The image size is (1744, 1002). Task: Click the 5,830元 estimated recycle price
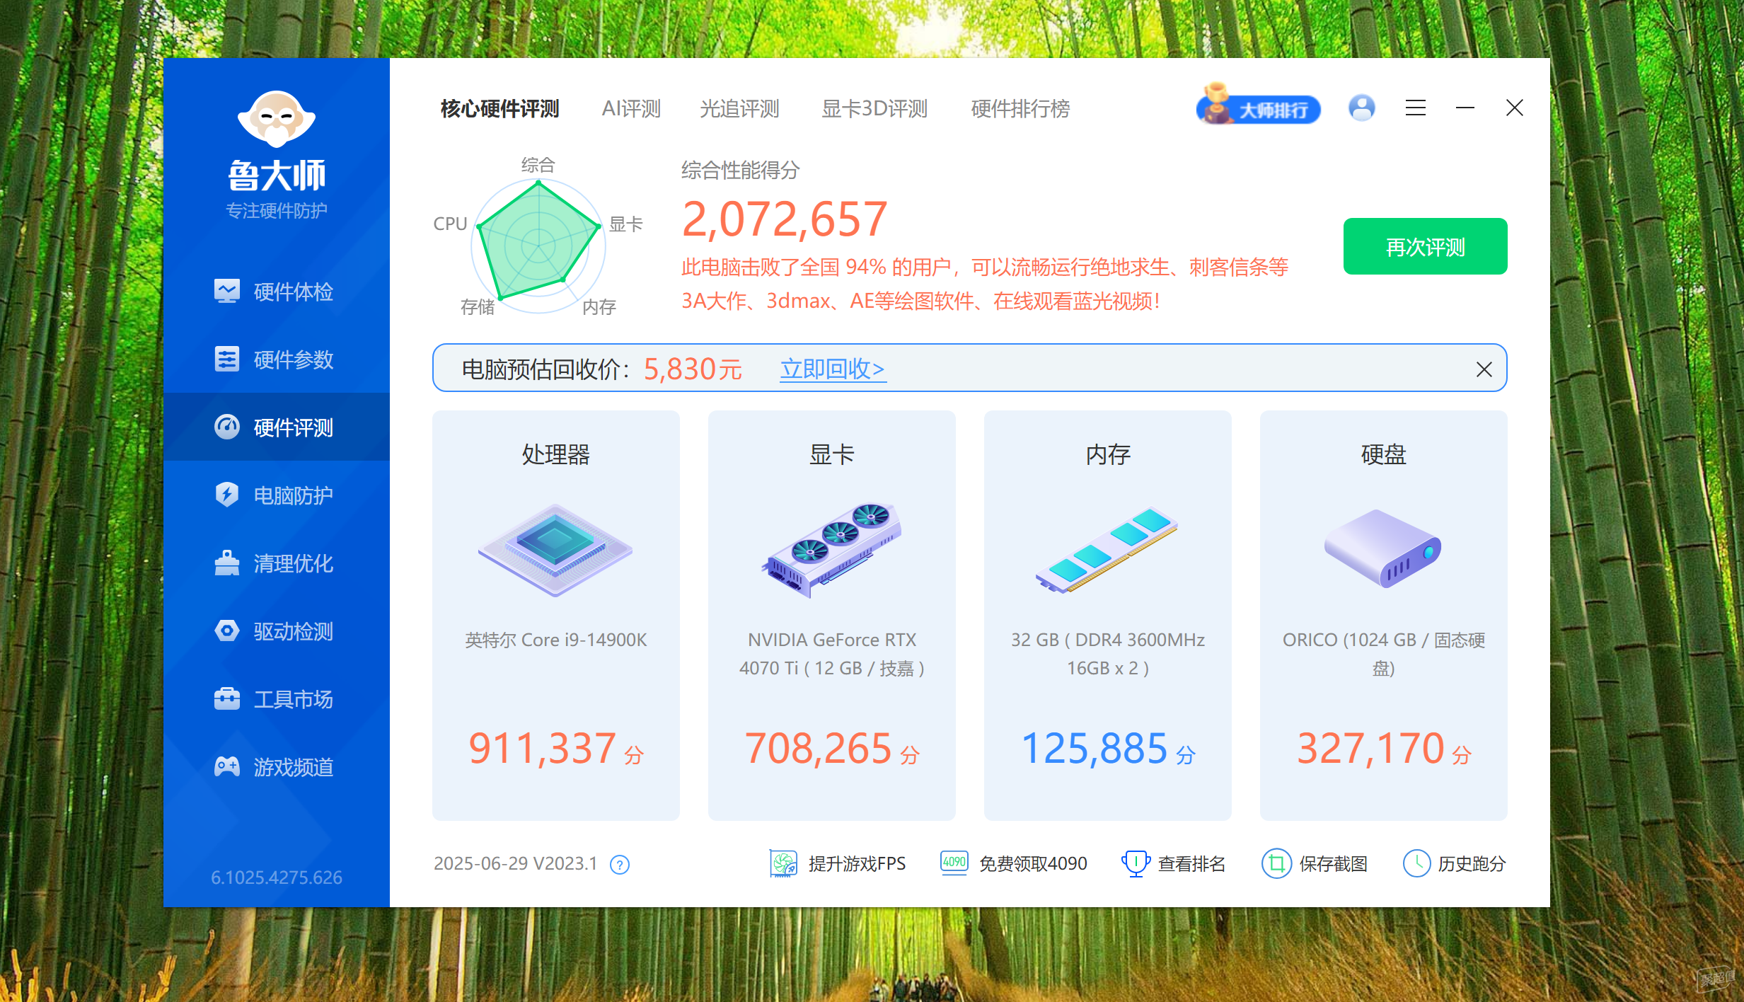pos(693,369)
